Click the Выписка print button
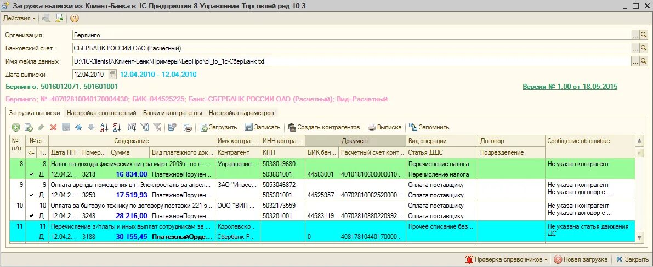The width and height of the screenshot is (653, 267). (x=384, y=127)
